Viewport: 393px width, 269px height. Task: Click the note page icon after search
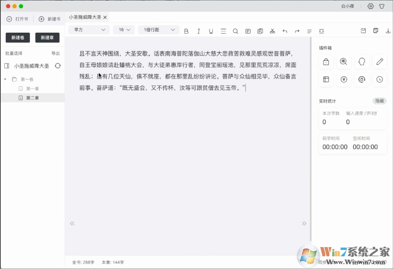click(248, 31)
